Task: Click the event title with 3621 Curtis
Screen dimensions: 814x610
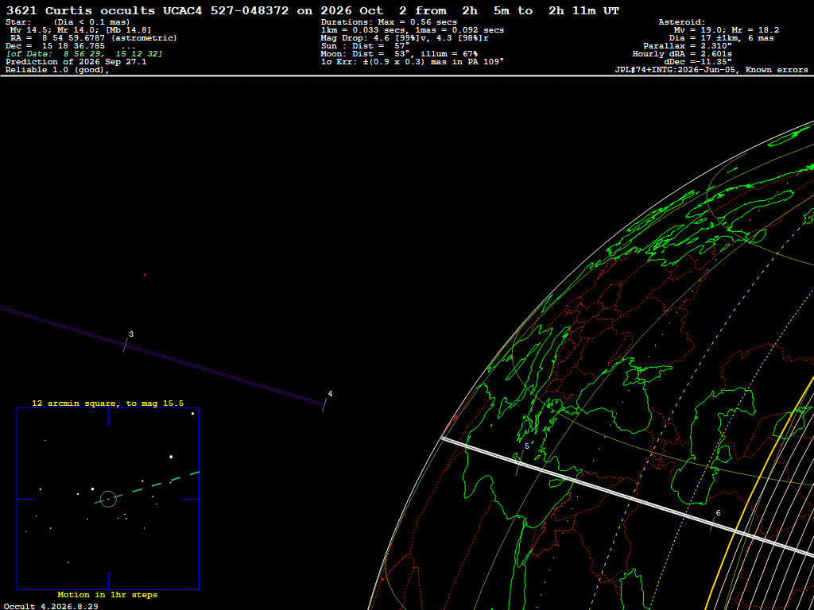Action: pyautogui.click(x=312, y=11)
